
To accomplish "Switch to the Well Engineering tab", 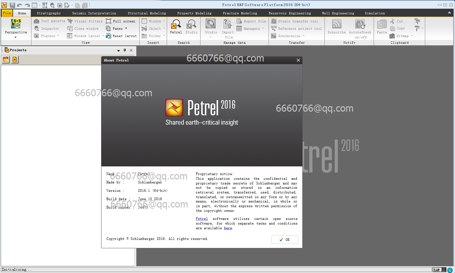I will pyautogui.click(x=338, y=13).
